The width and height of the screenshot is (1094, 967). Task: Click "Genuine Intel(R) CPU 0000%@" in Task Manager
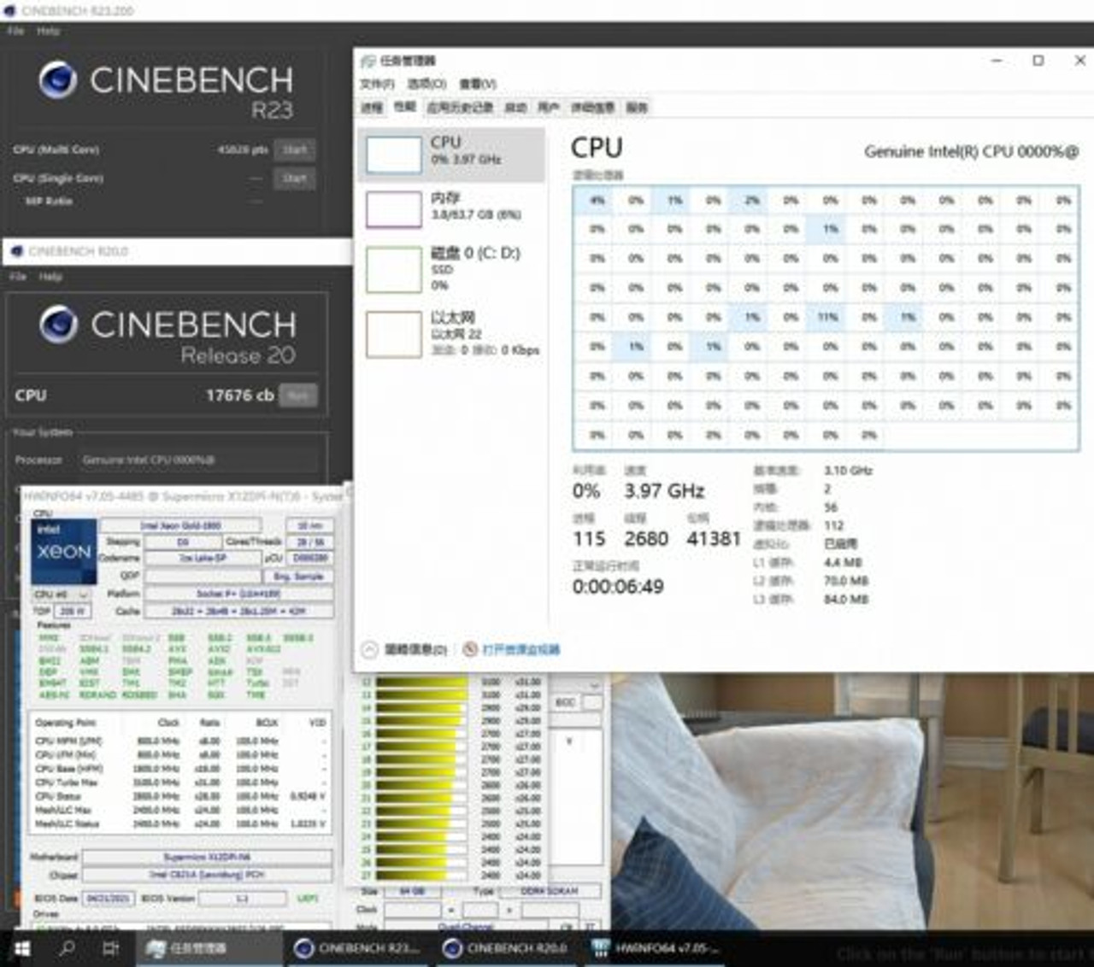971,151
